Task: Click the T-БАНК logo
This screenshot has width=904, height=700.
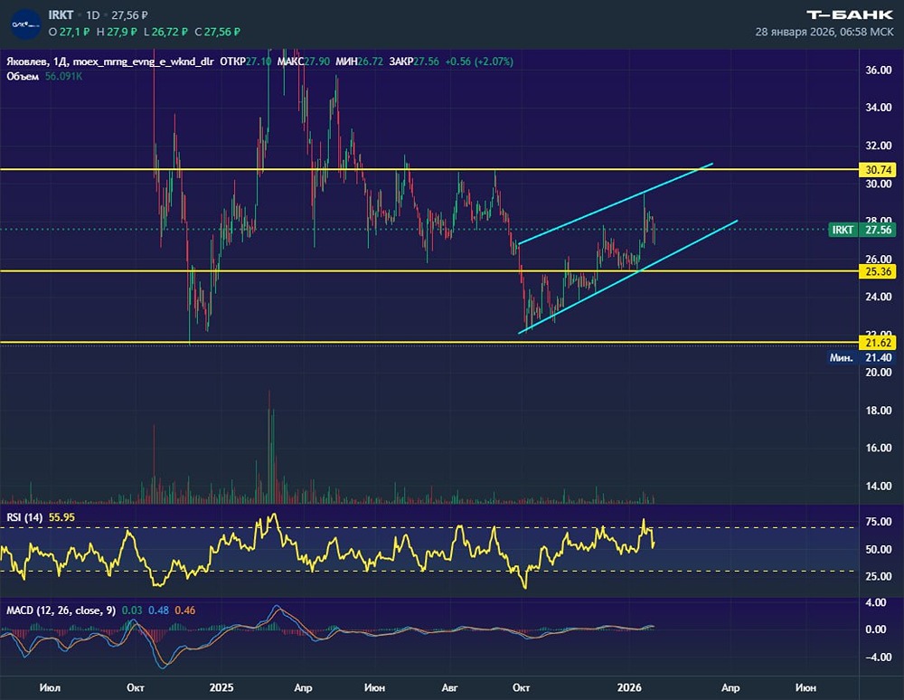Action: pyautogui.click(x=849, y=15)
